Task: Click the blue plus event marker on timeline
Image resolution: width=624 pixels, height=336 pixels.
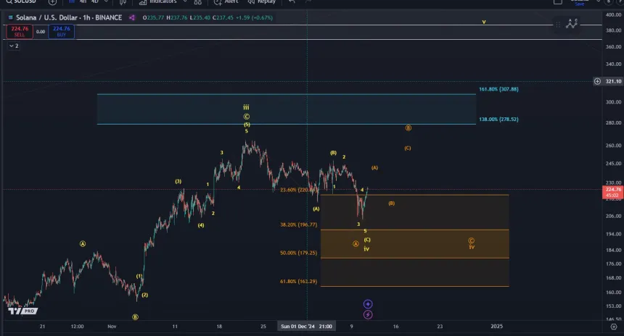Action: click(368, 304)
